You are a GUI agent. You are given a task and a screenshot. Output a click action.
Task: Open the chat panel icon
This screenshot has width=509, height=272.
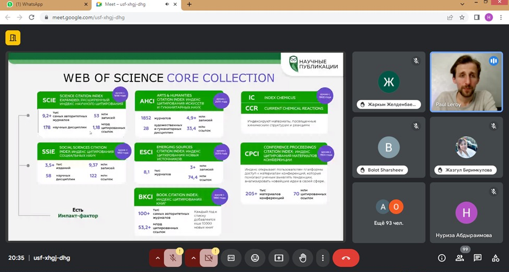pos(478,258)
